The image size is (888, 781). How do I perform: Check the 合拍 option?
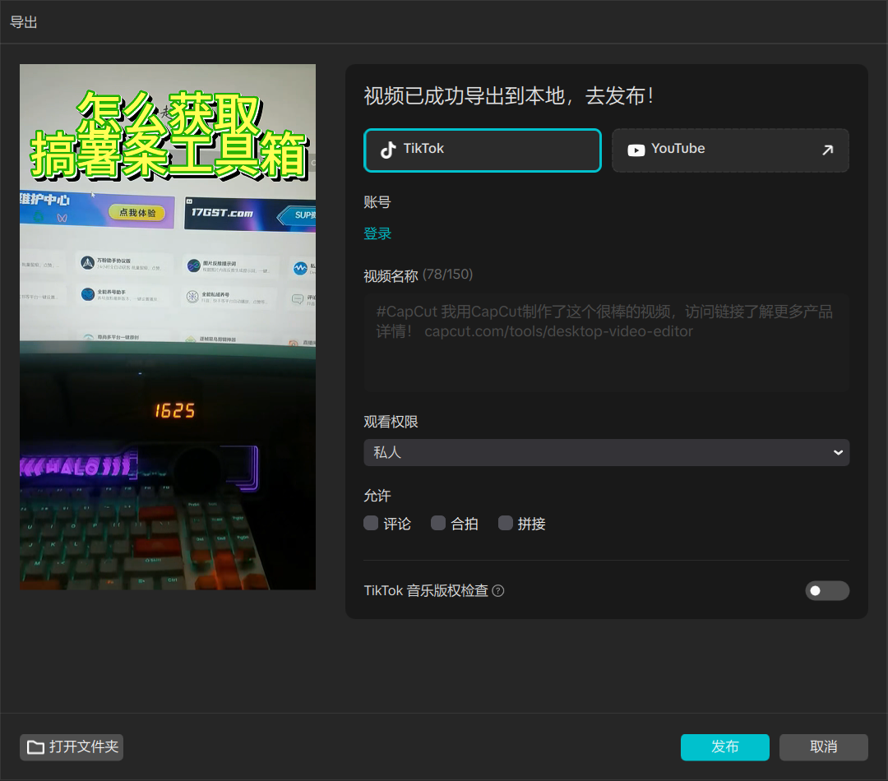(438, 523)
